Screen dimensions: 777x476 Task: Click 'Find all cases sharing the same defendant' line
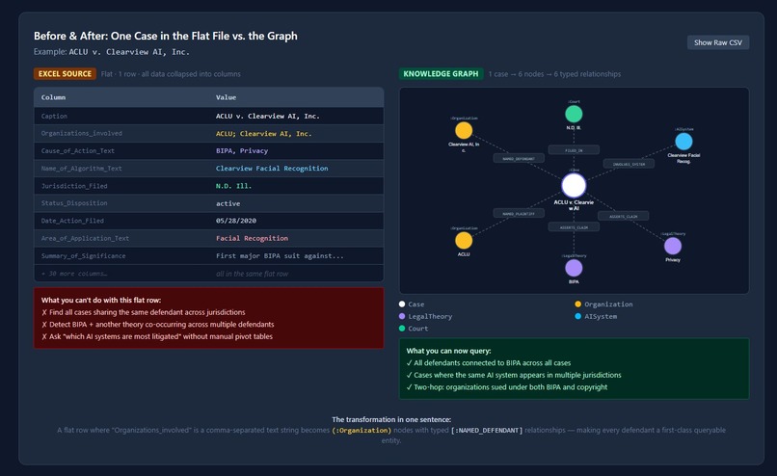click(144, 312)
